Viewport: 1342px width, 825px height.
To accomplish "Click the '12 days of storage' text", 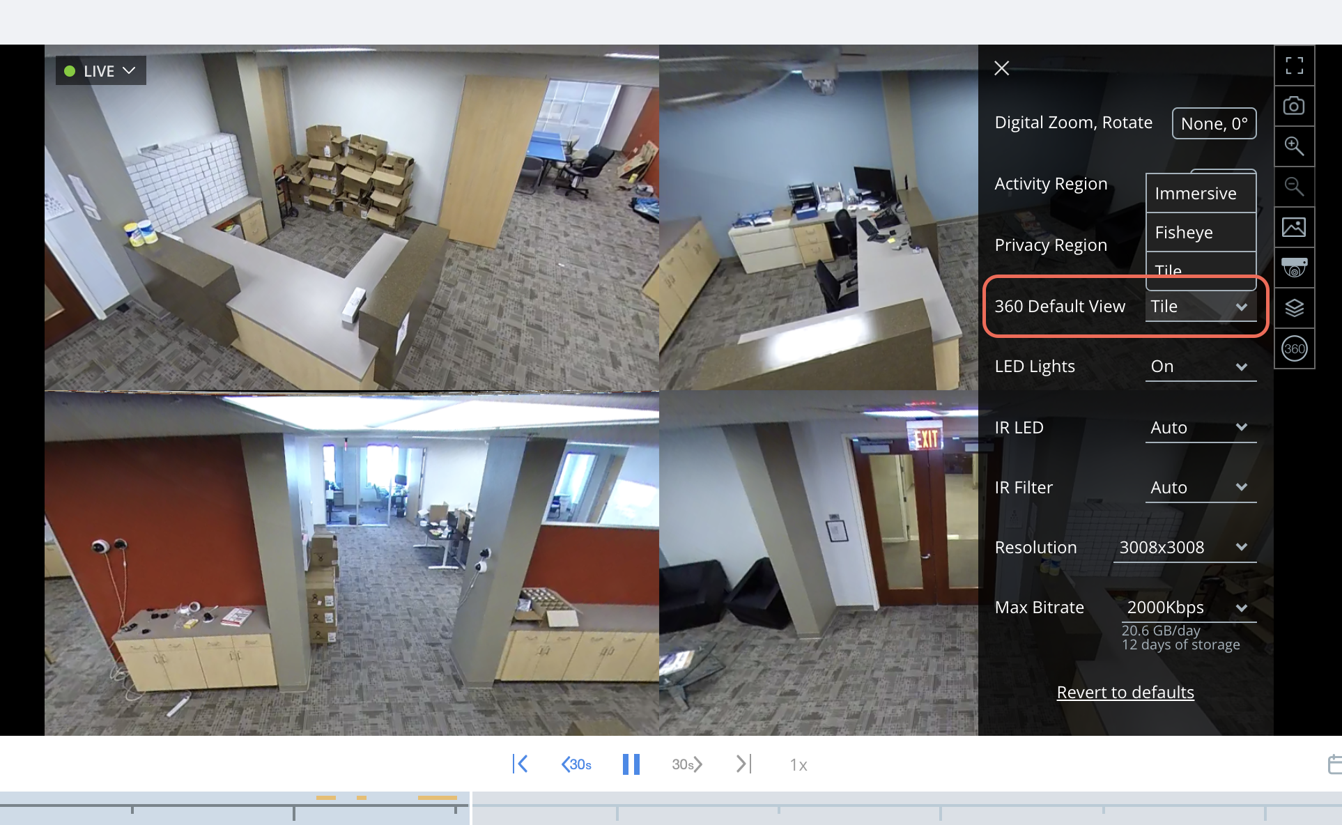I will click(x=1180, y=645).
